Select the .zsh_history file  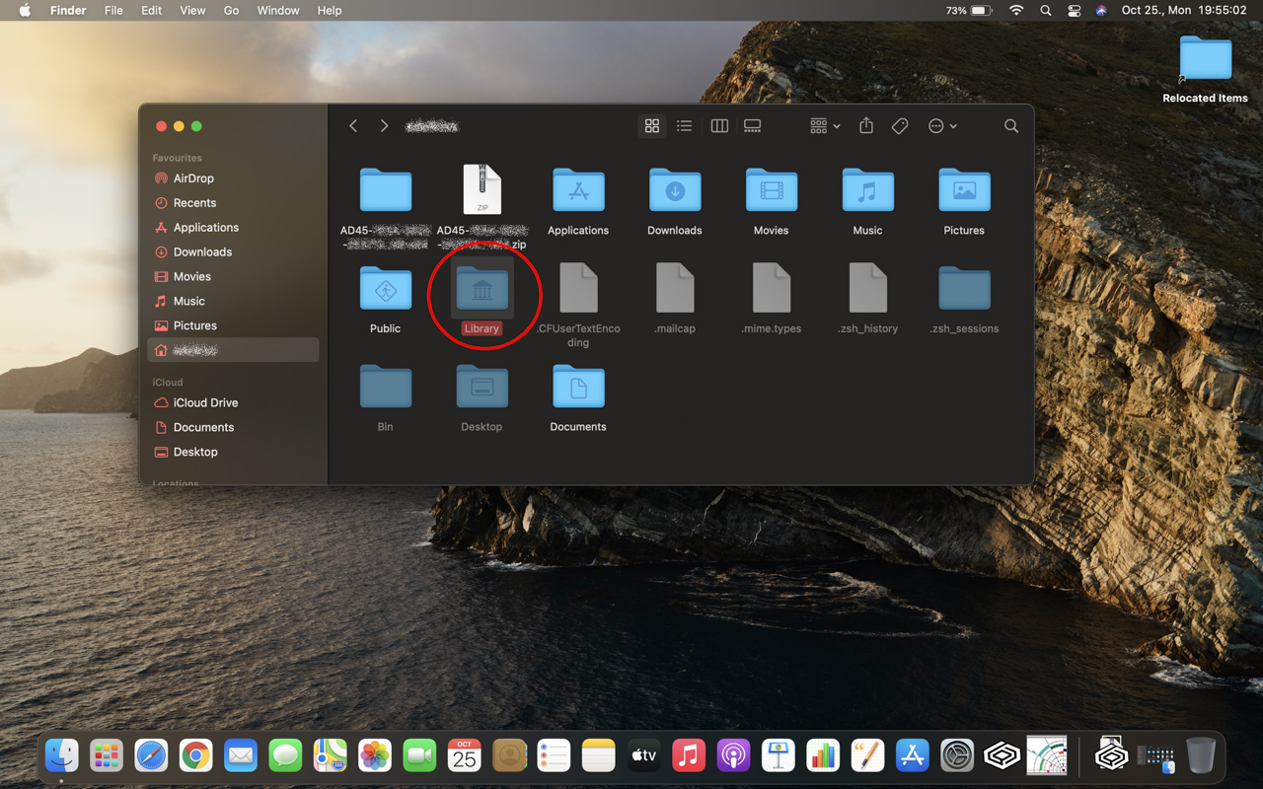[x=868, y=288]
